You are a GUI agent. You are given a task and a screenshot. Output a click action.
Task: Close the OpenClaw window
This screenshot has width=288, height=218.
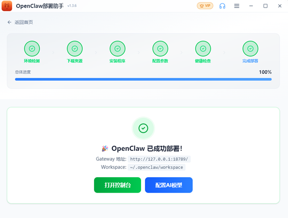point(280,6)
